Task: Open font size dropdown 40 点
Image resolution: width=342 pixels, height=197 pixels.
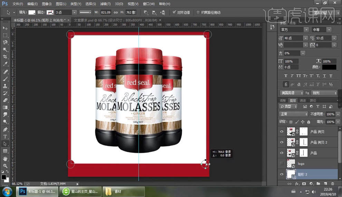Action: tap(306, 38)
